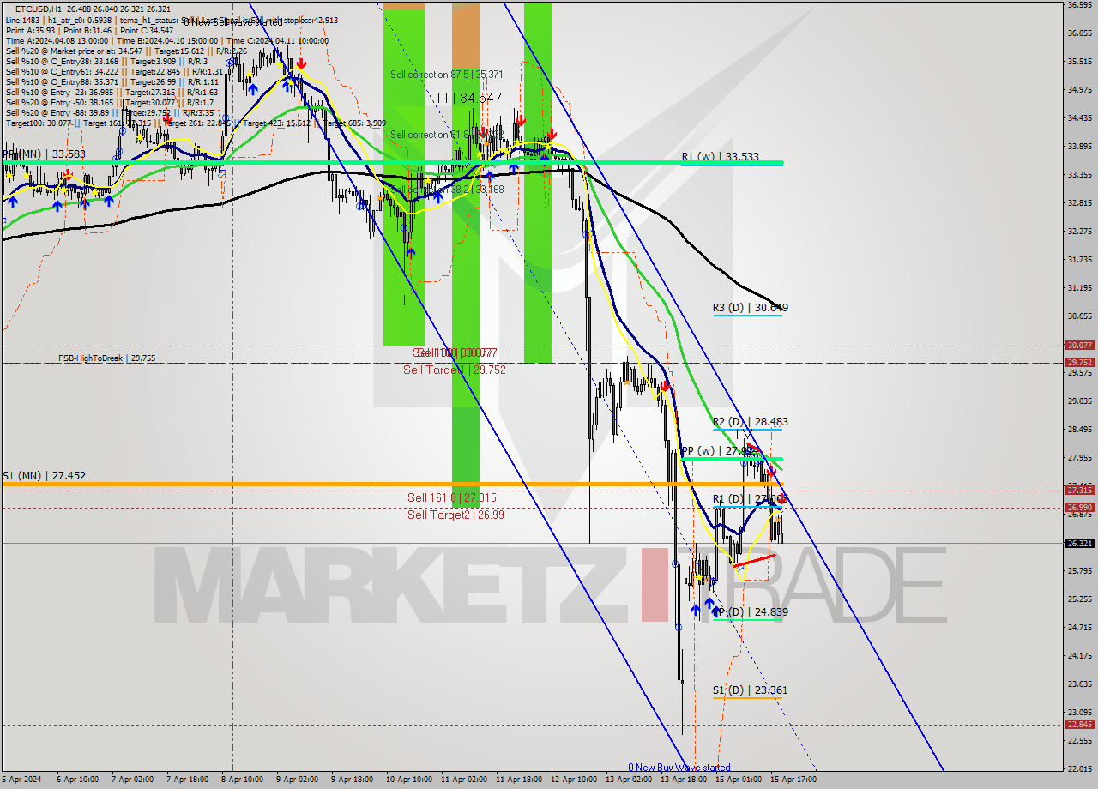Click the '9 Apr 18:00' time label
Image resolution: width=1098 pixels, height=789 pixels.
[353, 780]
